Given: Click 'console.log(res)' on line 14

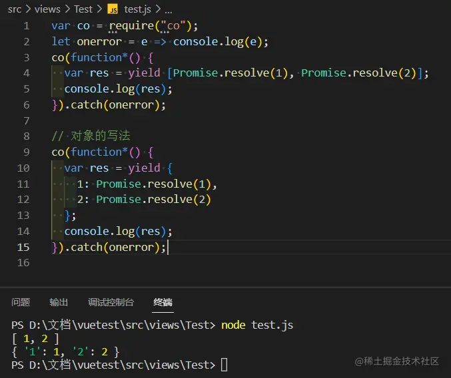Looking at the screenshot, I should pyautogui.click(x=115, y=232).
